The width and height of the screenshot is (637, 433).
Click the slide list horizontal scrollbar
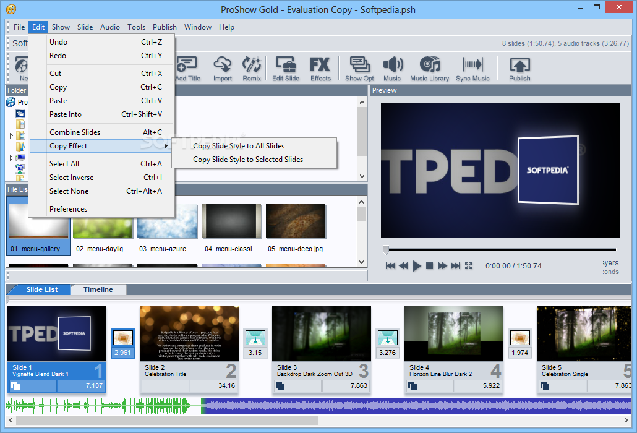click(x=167, y=421)
